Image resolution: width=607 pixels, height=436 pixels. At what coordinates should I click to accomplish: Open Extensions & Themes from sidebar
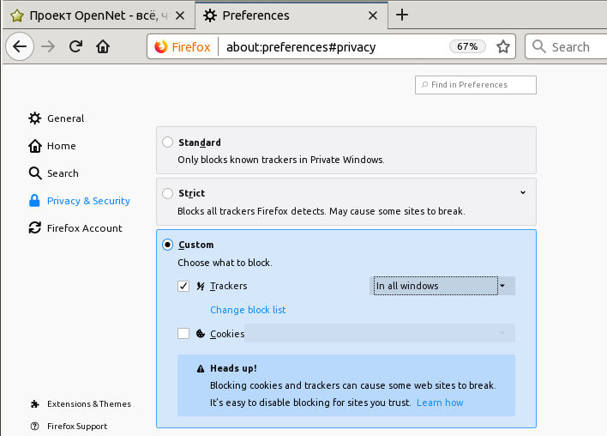pyautogui.click(x=88, y=403)
